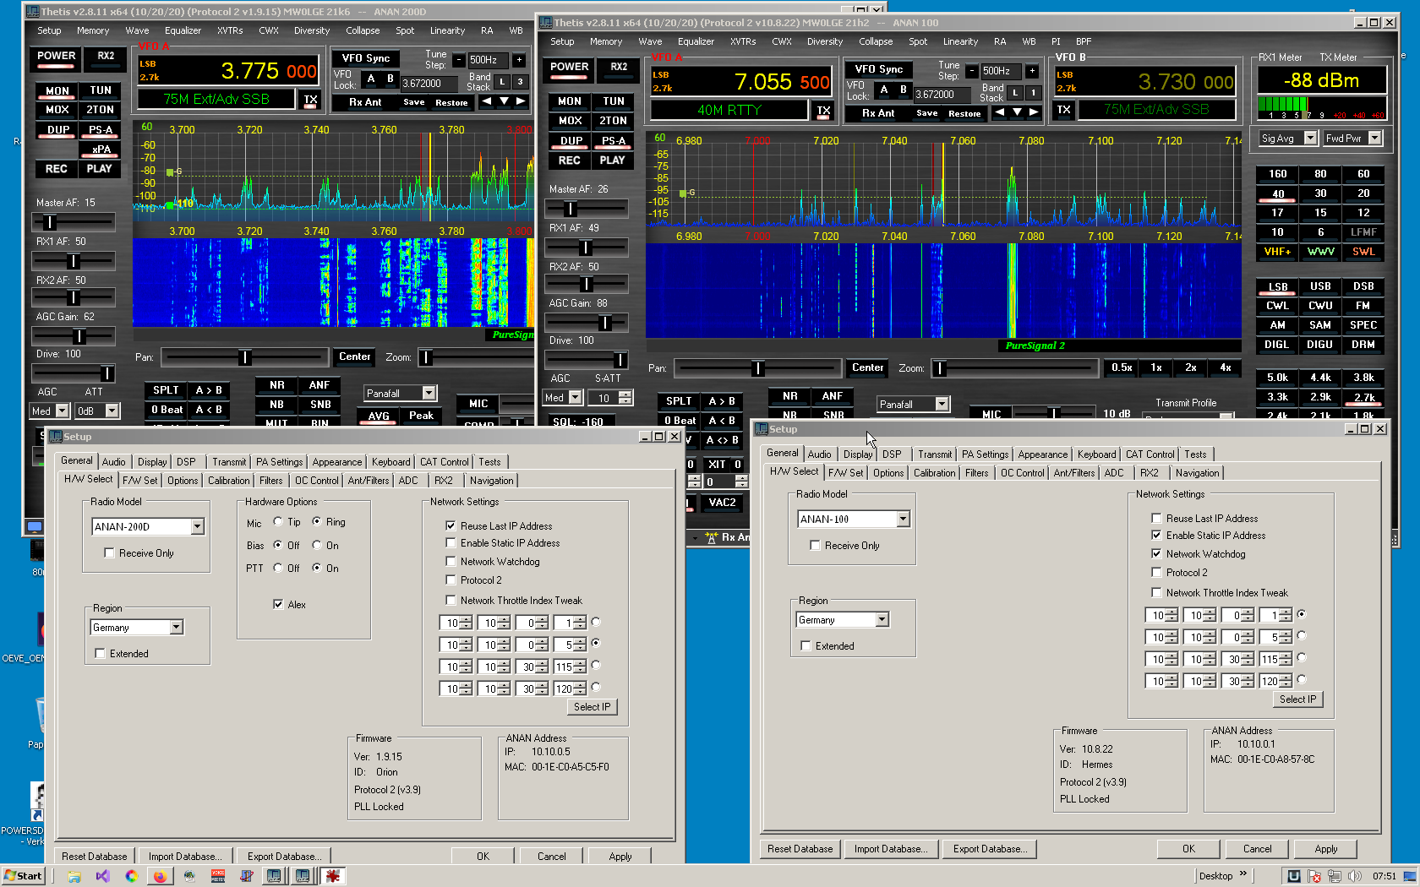
Task: Click Export Database in right Setup
Action: tap(991, 849)
